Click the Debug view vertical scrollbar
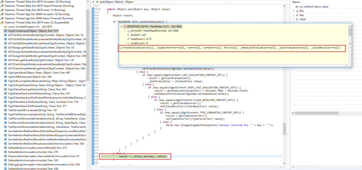 point(88,46)
